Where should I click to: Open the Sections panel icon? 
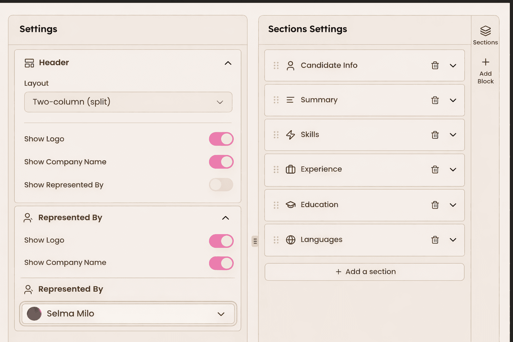(485, 31)
